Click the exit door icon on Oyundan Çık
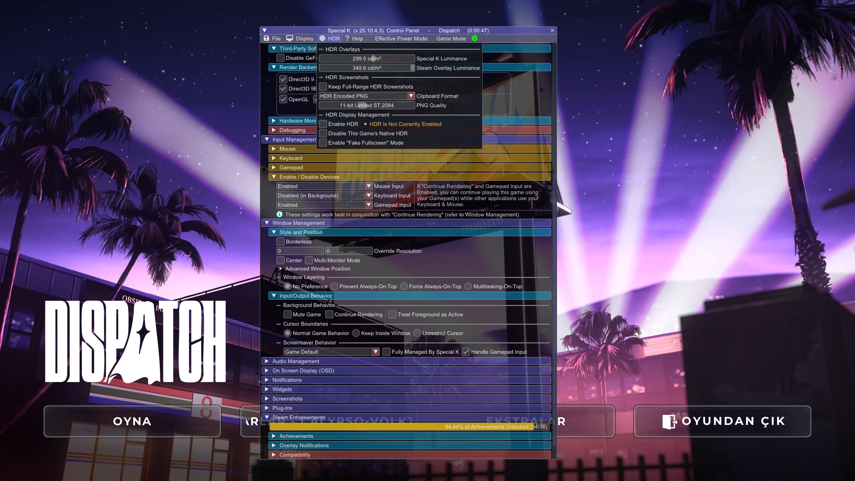This screenshot has width=855, height=481. [x=669, y=421]
